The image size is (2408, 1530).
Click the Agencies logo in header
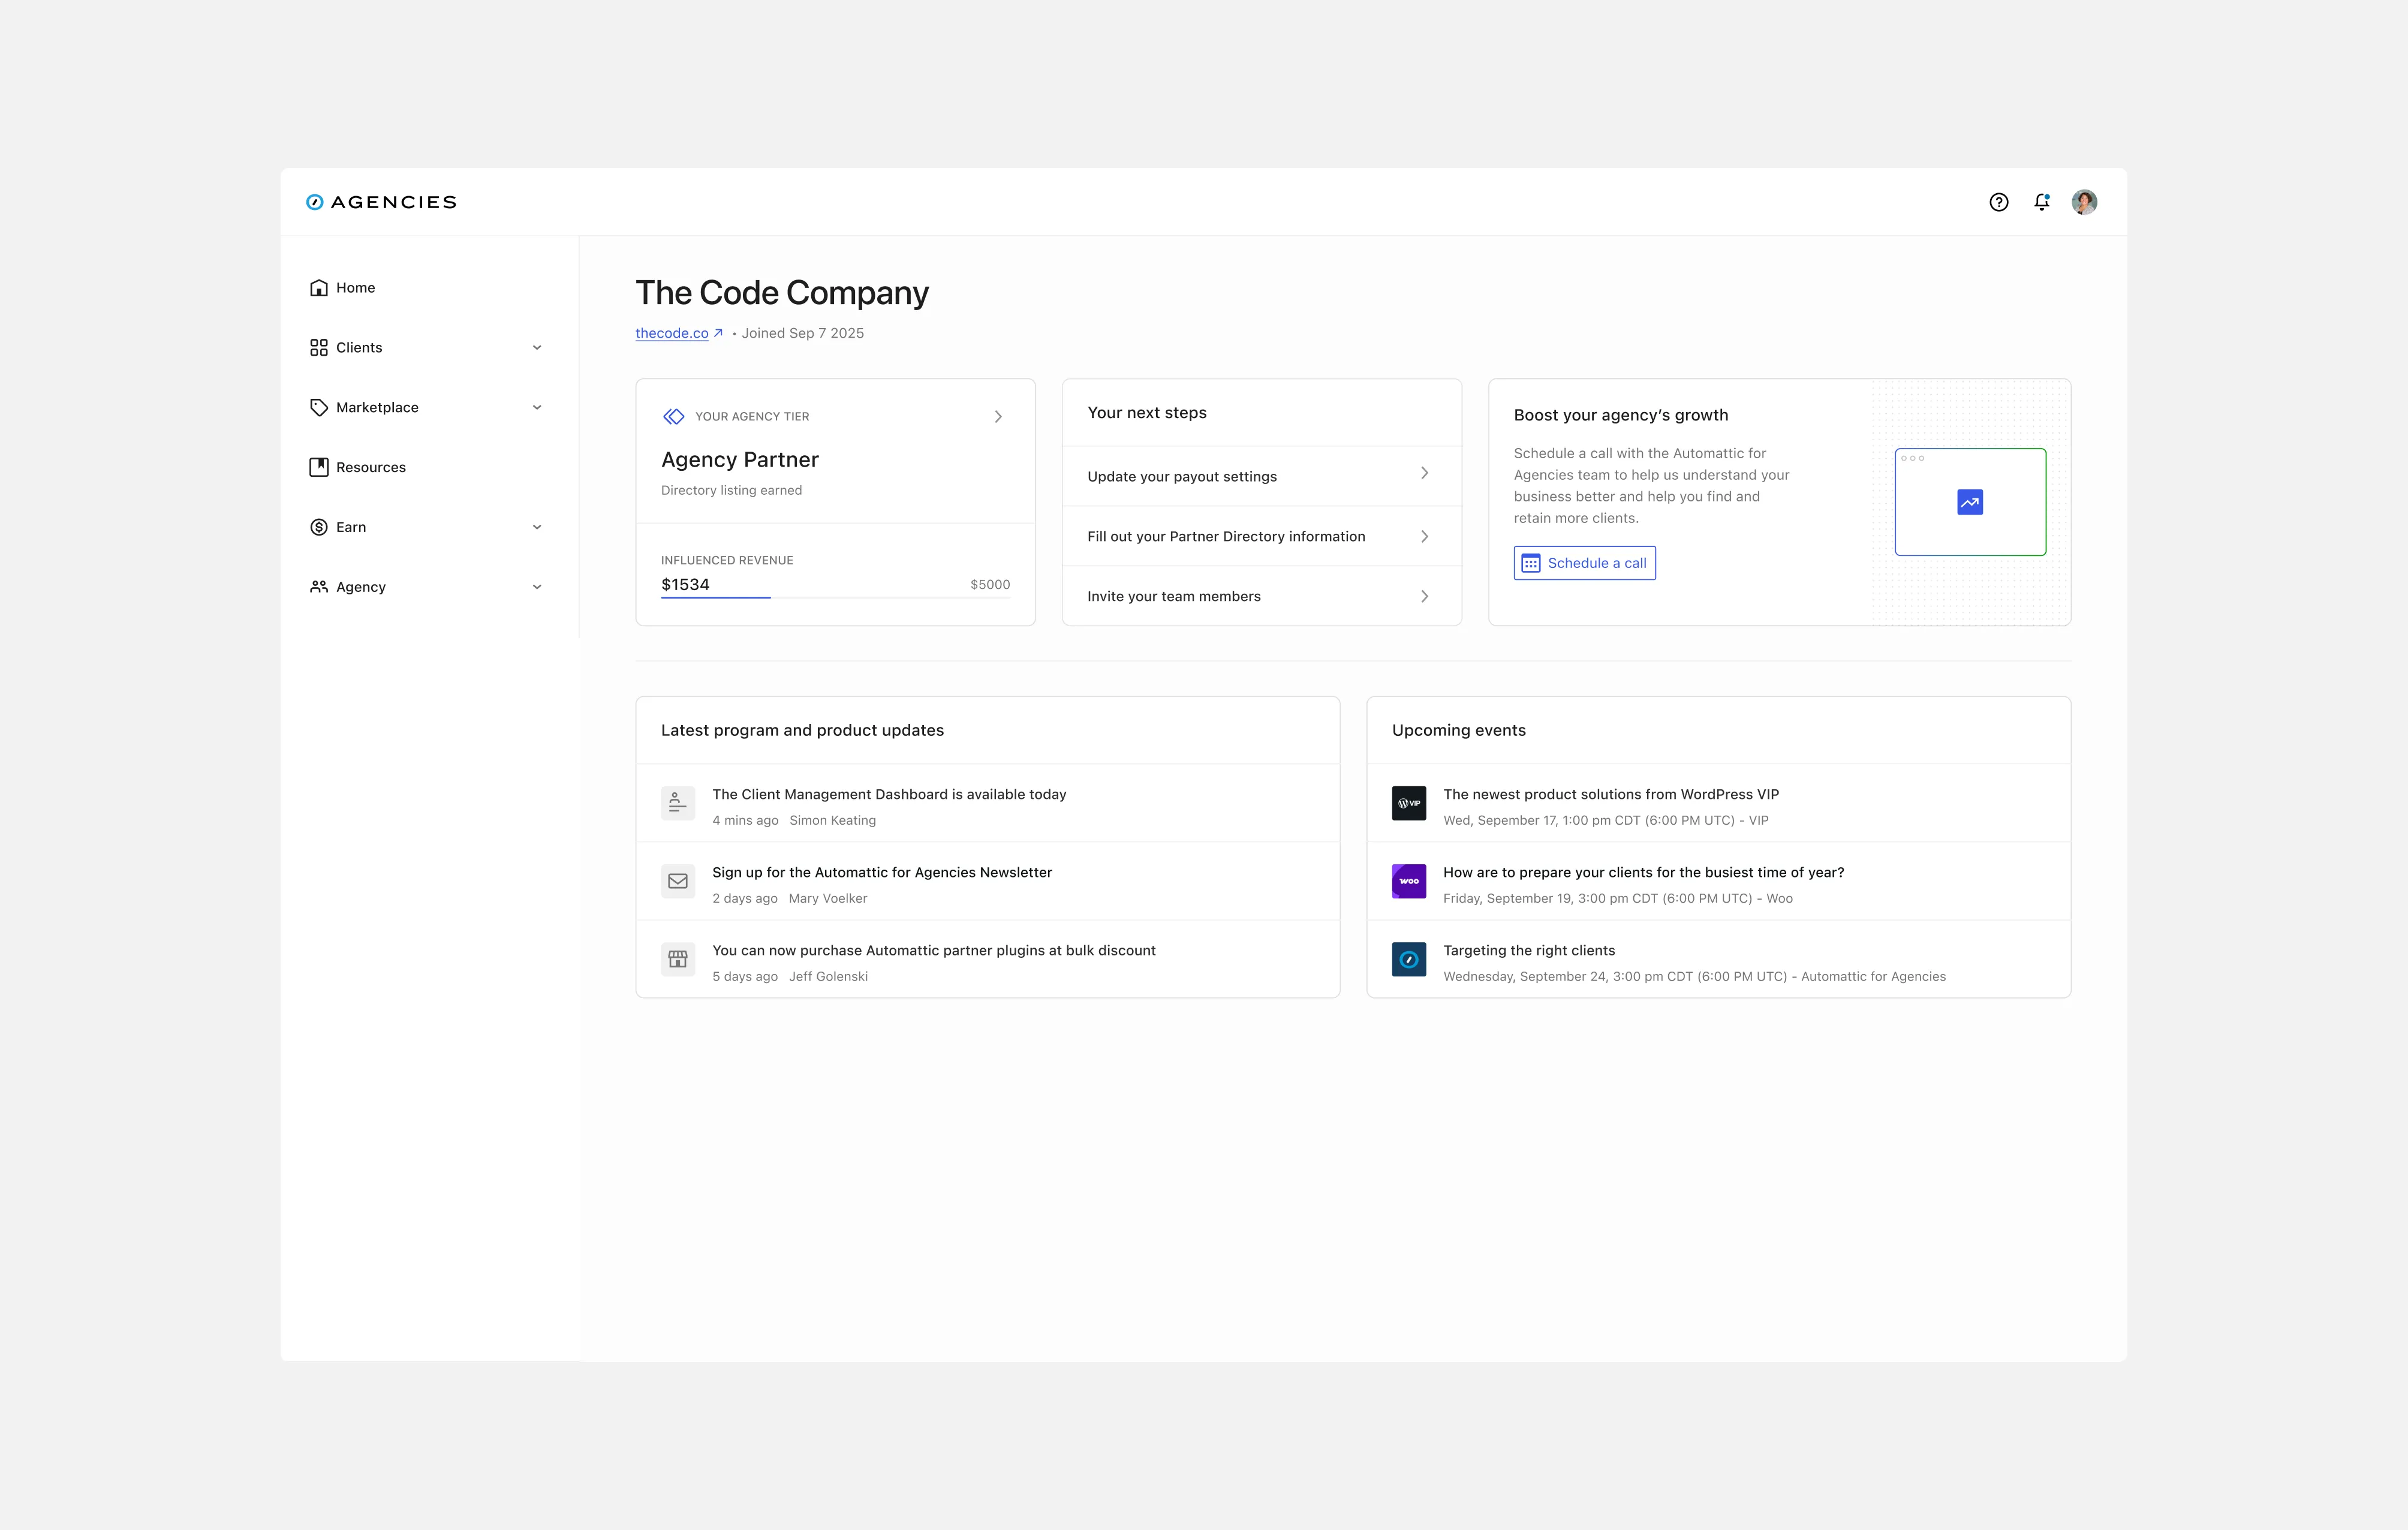pos(381,202)
